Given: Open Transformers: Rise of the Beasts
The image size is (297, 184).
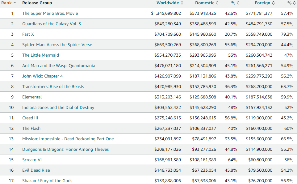Looking at the screenshot, I should point(53,87).
